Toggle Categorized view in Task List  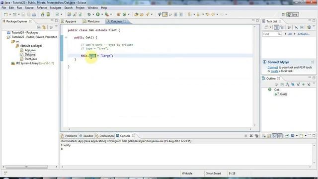pyautogui.click(x=276, y=27)
